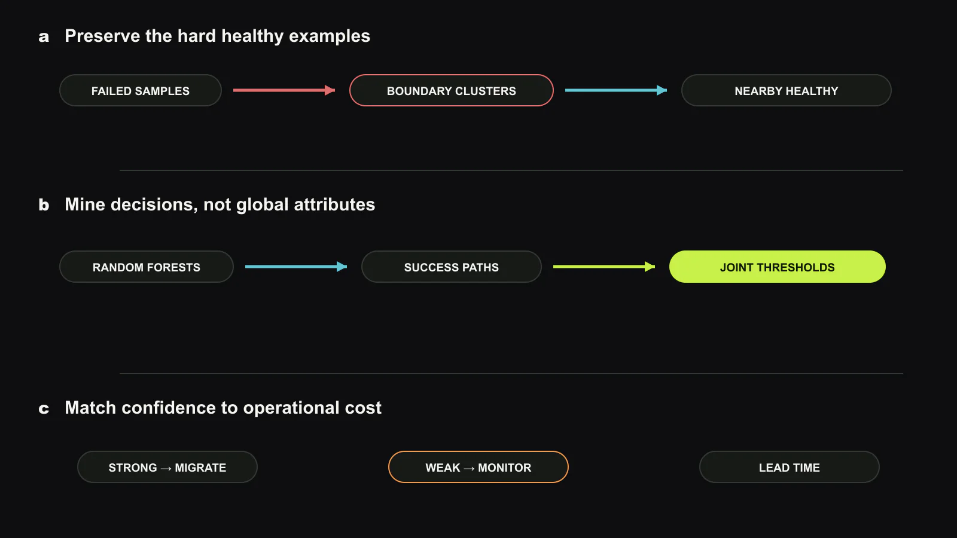This screenshot has height=538, width=957.
Task: Click red arrow after FAILED SAMPLES
Action: tap(284, 90)
